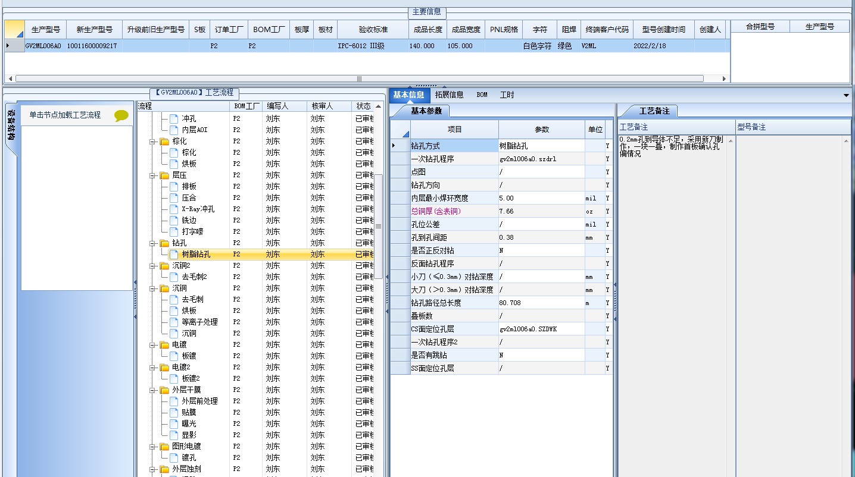Switch to the 拓展信息 tab
Image resolution: width=855 pixels, height=477 pixels.
click(449, 95)
